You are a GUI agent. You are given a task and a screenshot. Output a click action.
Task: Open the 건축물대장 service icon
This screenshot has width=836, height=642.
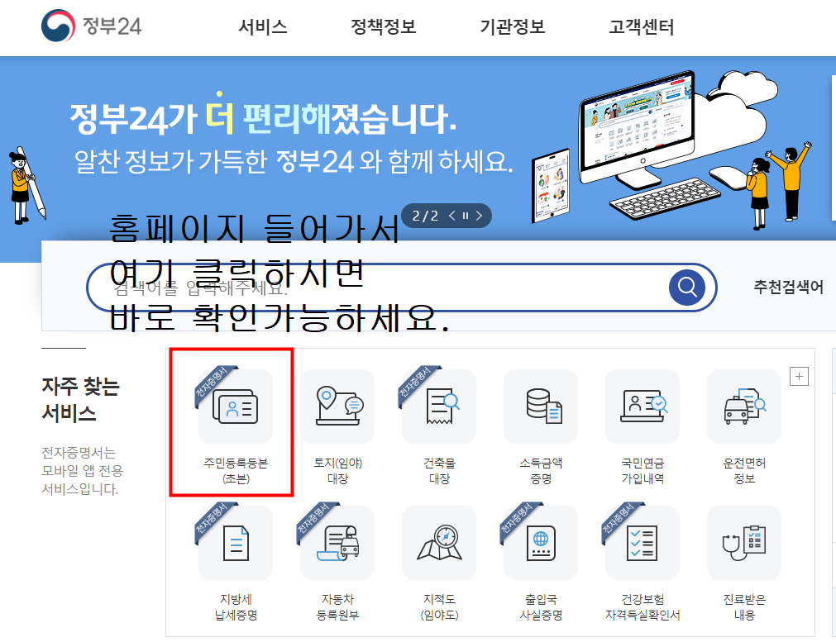click(x=439, y=407)
